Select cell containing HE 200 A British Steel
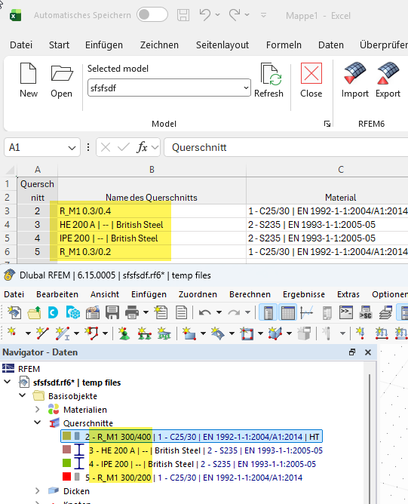 tap(152, 225)
